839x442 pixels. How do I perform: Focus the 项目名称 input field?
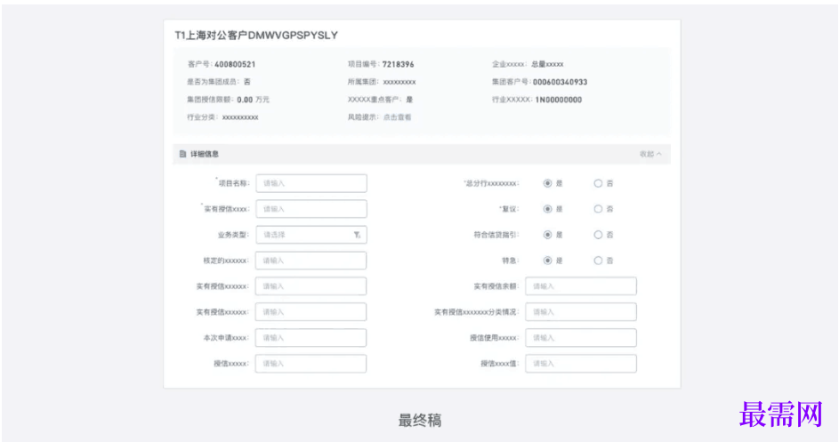(x=311, y=183)
